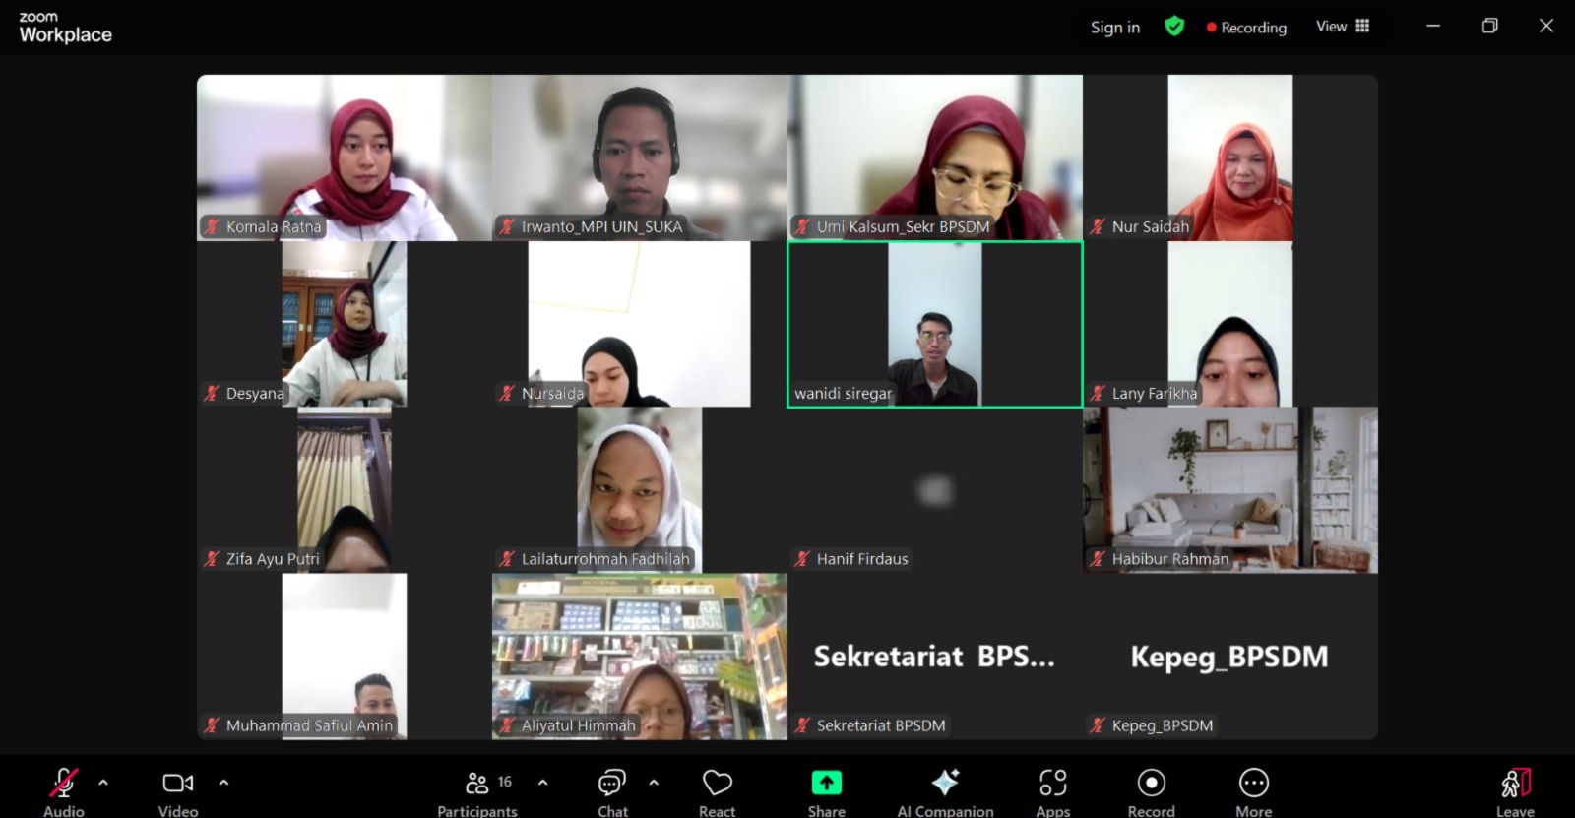Unmute microphone with the Audio button
1575x818 pixels.
pyautogui.click(x=63, y=788)
